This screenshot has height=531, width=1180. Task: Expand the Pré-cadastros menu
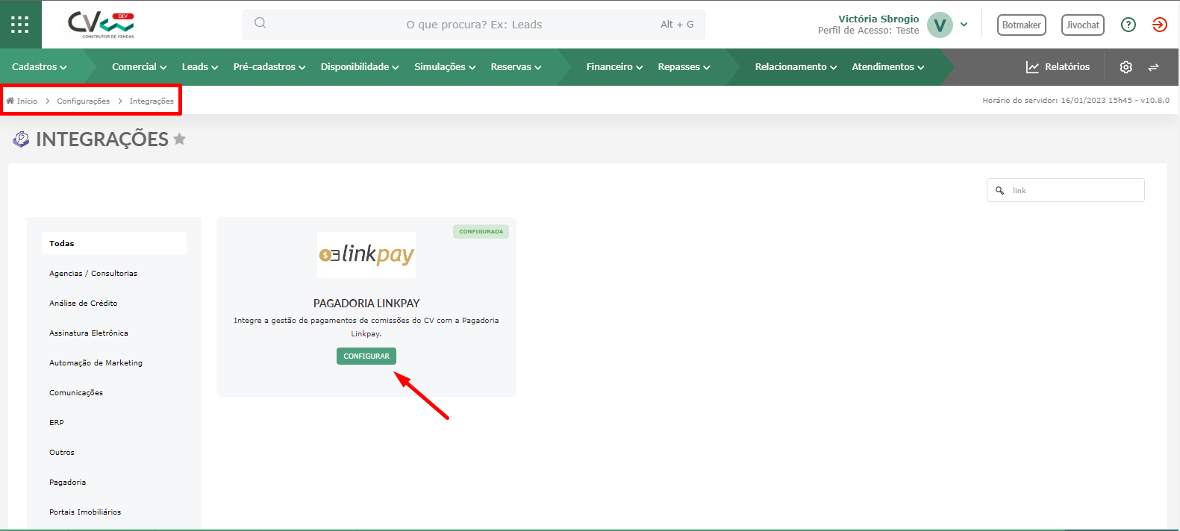tap(269, 67)
